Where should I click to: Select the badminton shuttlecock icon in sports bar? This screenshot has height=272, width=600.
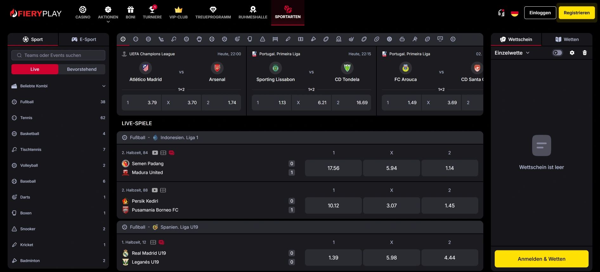[x=313, y=39]
